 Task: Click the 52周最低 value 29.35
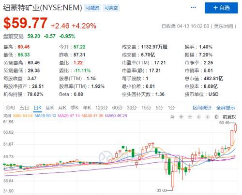(x=34, y=70)
